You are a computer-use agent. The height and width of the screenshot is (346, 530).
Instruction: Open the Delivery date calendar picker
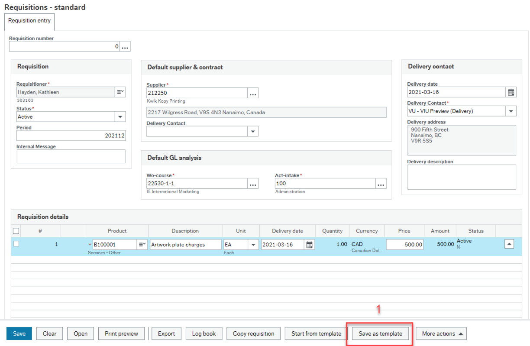pyautogui.click(x=511, y=92)
